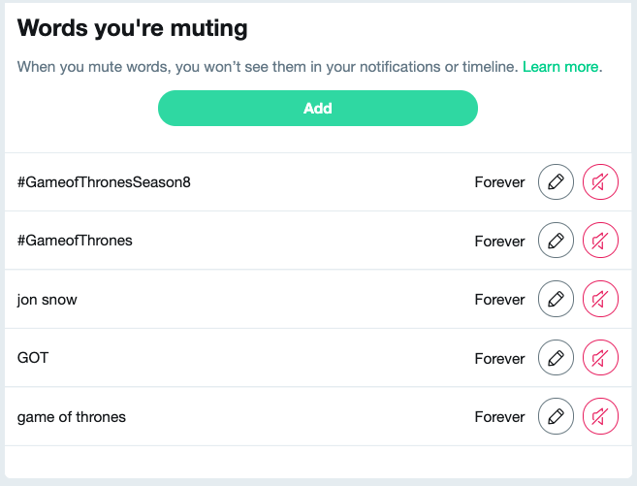Select the #GameofThronesSeason8 list row text
637x486 pixels.
[x=104, y=181]
